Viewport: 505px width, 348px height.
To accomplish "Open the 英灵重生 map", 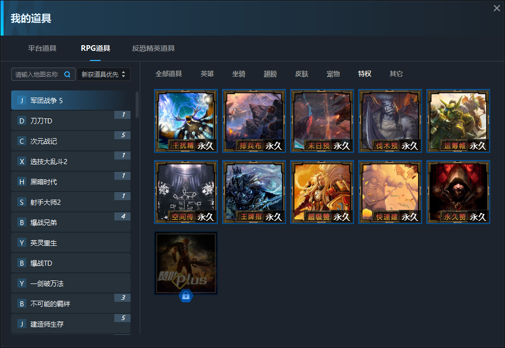I will pos(71,243).
